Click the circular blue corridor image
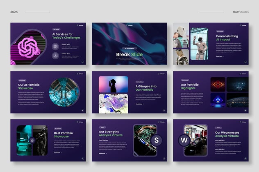259x172 pixels. pyautogui.click(x=64, y=92)
